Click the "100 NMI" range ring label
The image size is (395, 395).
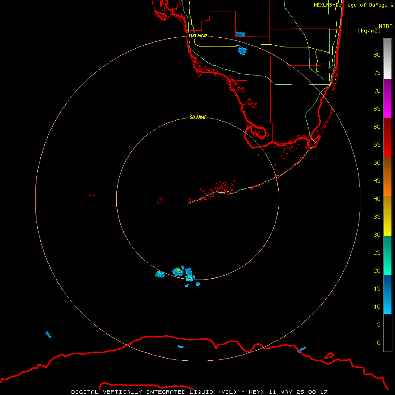(x=197, y=36)
